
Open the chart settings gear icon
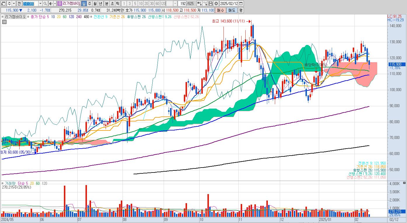click(216, 4)
